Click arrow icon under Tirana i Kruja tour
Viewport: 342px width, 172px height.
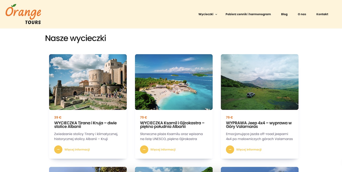tap(58, 150)
